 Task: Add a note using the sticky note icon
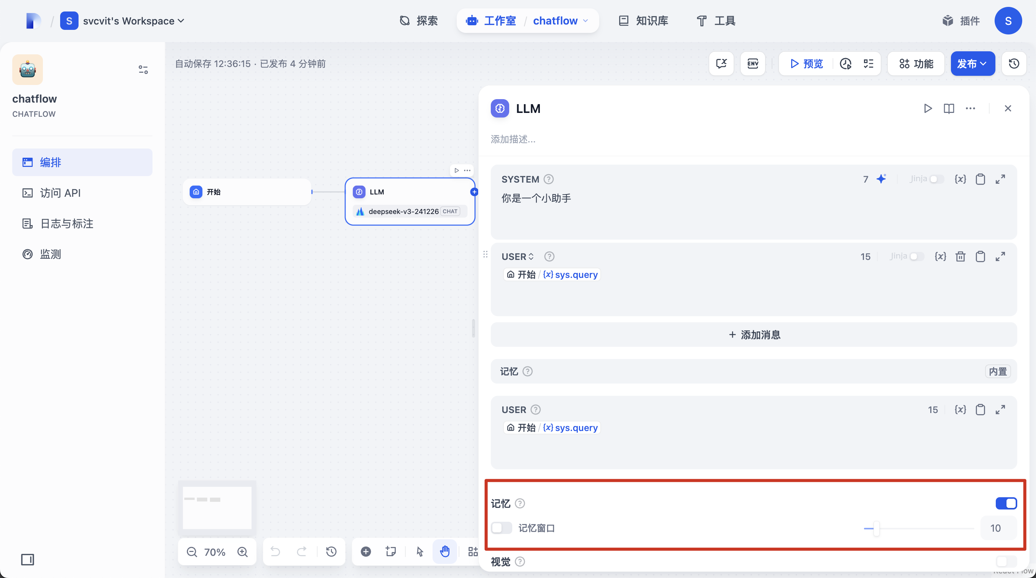(390, 552)
